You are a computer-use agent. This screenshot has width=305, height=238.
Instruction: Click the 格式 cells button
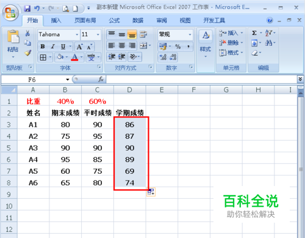pyautogui.click(x=231, y=53)
